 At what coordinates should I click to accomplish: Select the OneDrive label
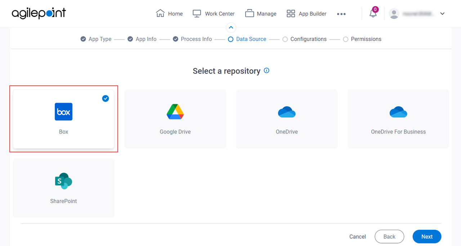[287, 132]
